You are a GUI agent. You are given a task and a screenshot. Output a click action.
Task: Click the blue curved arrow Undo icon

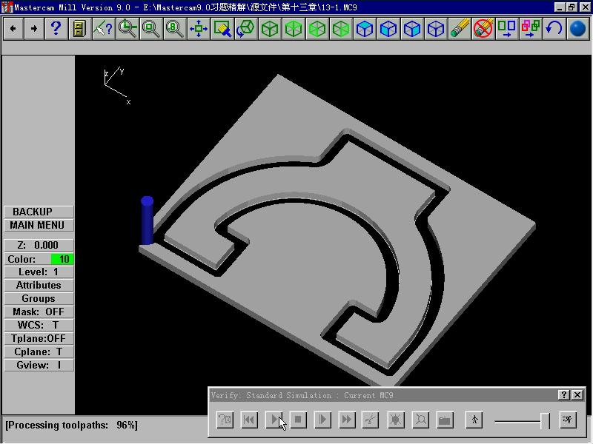click(x=554, y=28)
